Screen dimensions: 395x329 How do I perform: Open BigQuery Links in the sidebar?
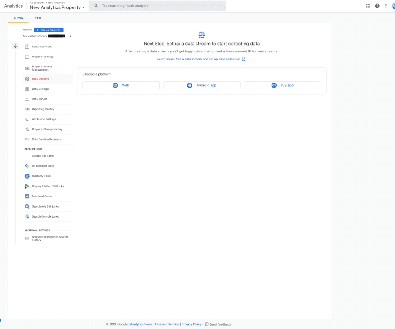point(27,176)
